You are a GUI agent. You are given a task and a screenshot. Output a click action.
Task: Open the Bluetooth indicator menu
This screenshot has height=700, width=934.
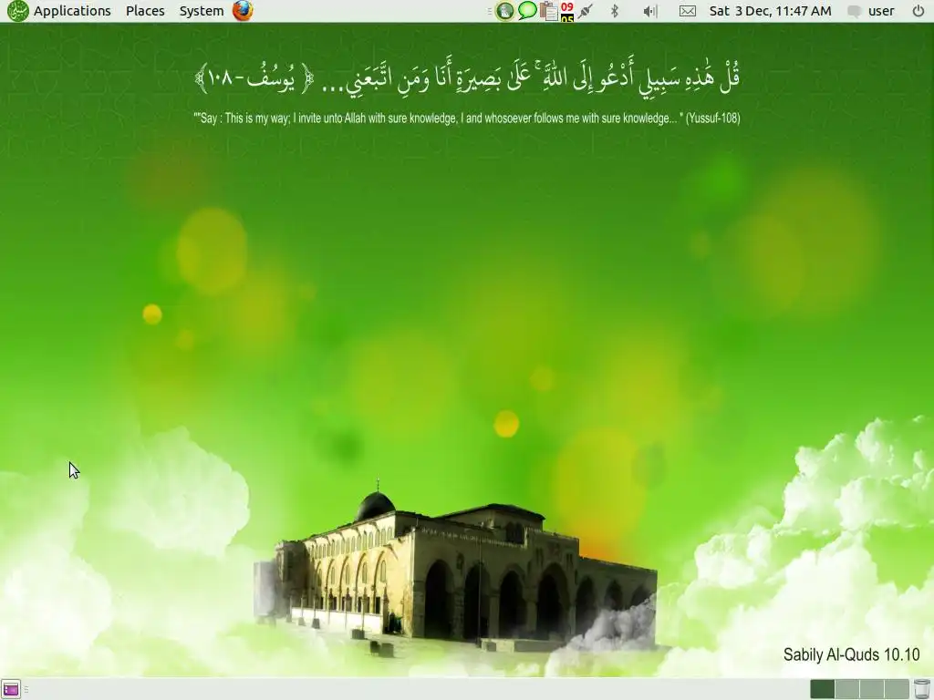(x=615, y=11)
